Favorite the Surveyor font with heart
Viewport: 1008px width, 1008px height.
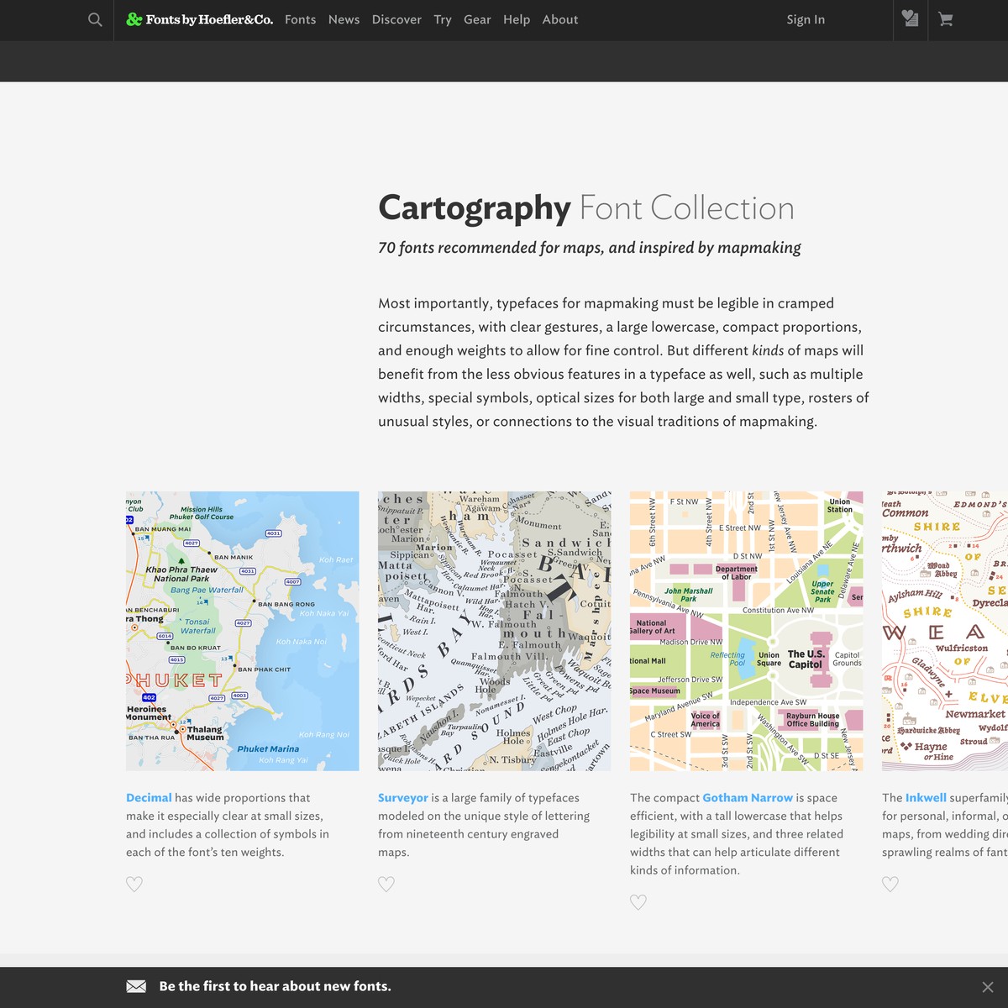(386, 884)
